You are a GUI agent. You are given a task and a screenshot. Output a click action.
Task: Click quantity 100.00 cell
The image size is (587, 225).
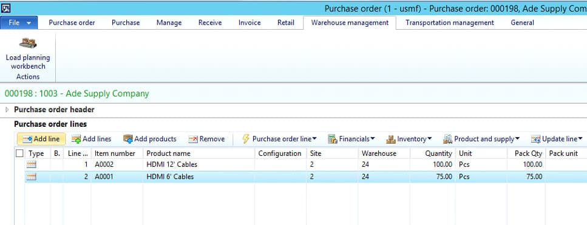point(433,165)
